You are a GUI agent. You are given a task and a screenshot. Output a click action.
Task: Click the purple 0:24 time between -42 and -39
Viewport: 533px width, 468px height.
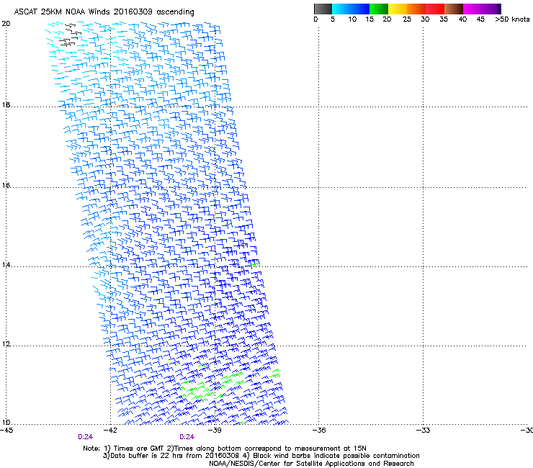[x=187, y=437]
